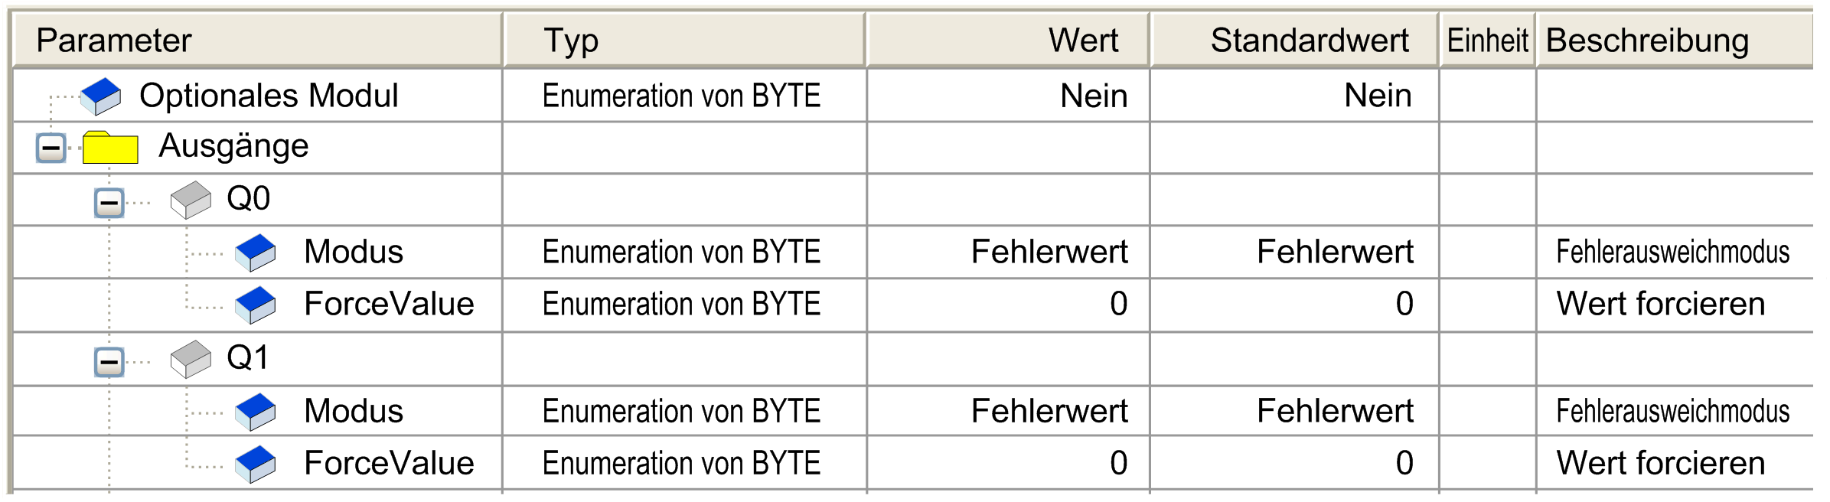Select the Beschreibung column header
1830x502 pixels.
[x=1675, y=41]
